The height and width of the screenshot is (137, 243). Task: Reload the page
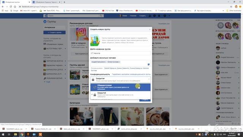11,6
